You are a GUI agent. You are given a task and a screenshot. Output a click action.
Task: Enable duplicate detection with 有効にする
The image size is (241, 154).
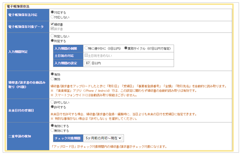52,125
